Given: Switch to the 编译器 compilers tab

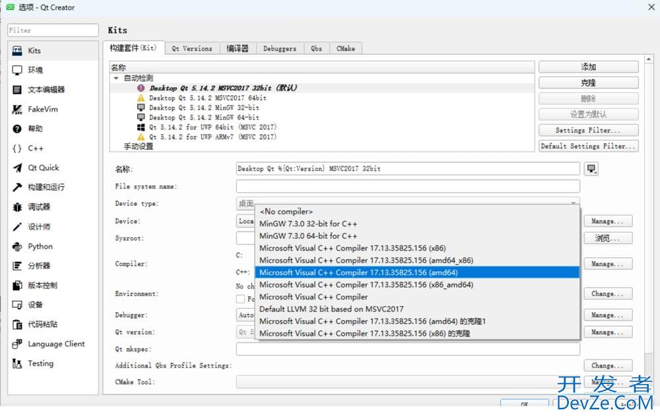Looking at the screenshot, I should point(238,49).
